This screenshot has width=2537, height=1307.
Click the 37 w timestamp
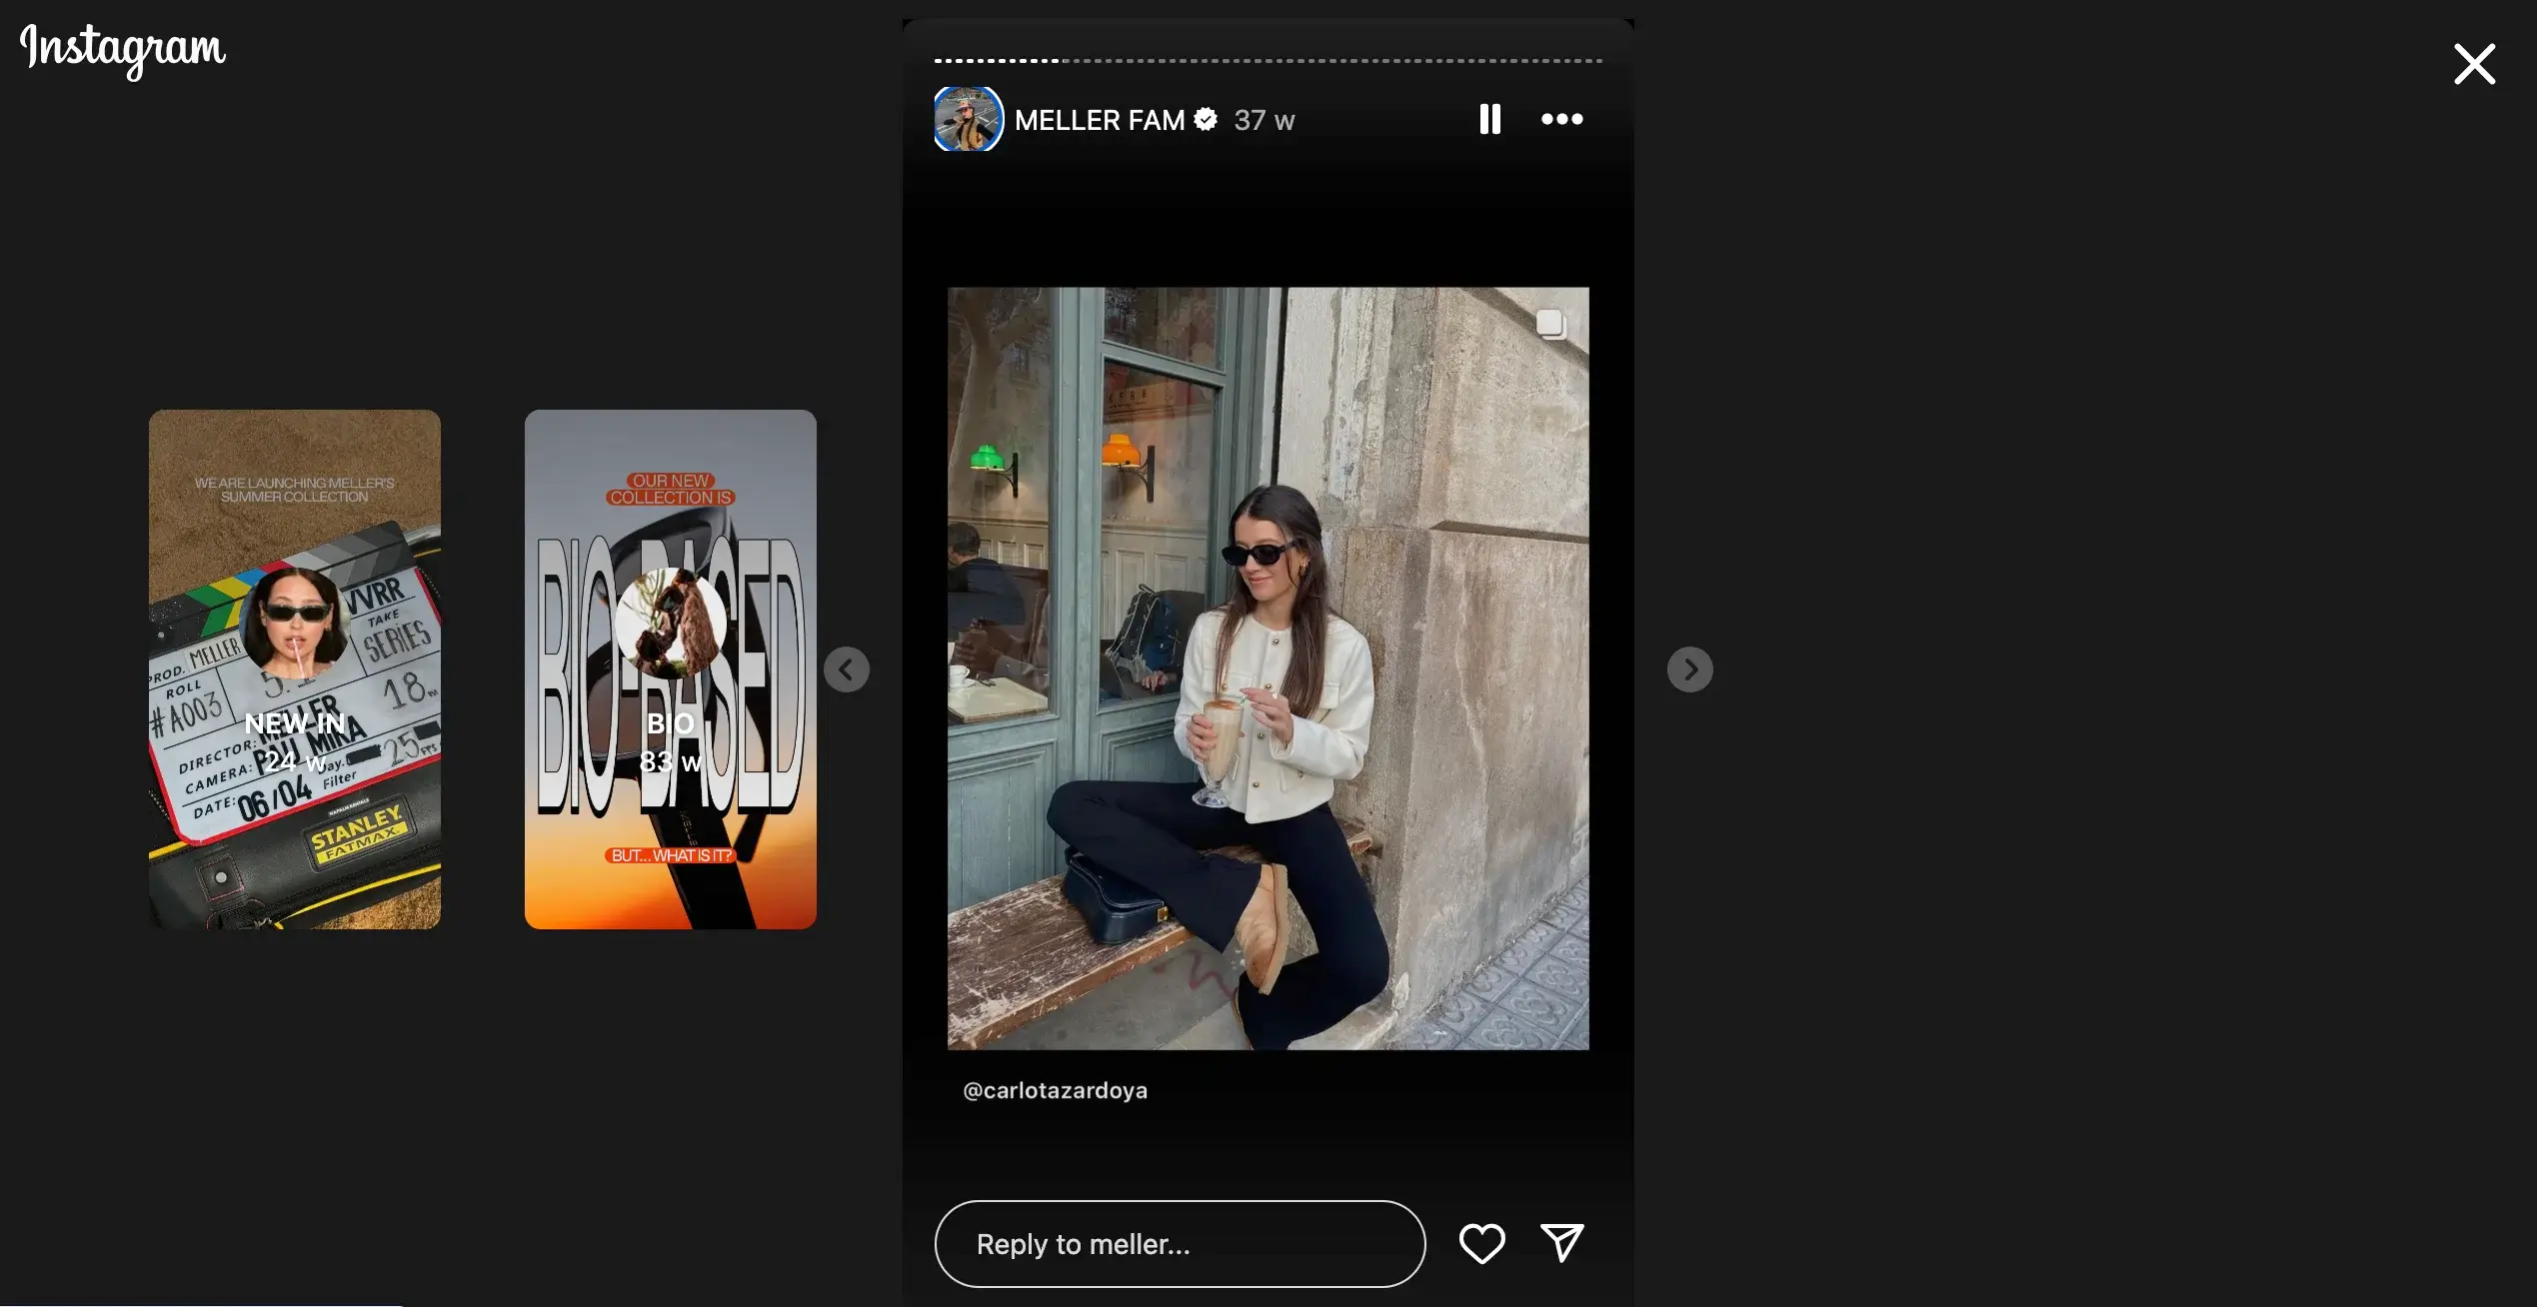1264,120
